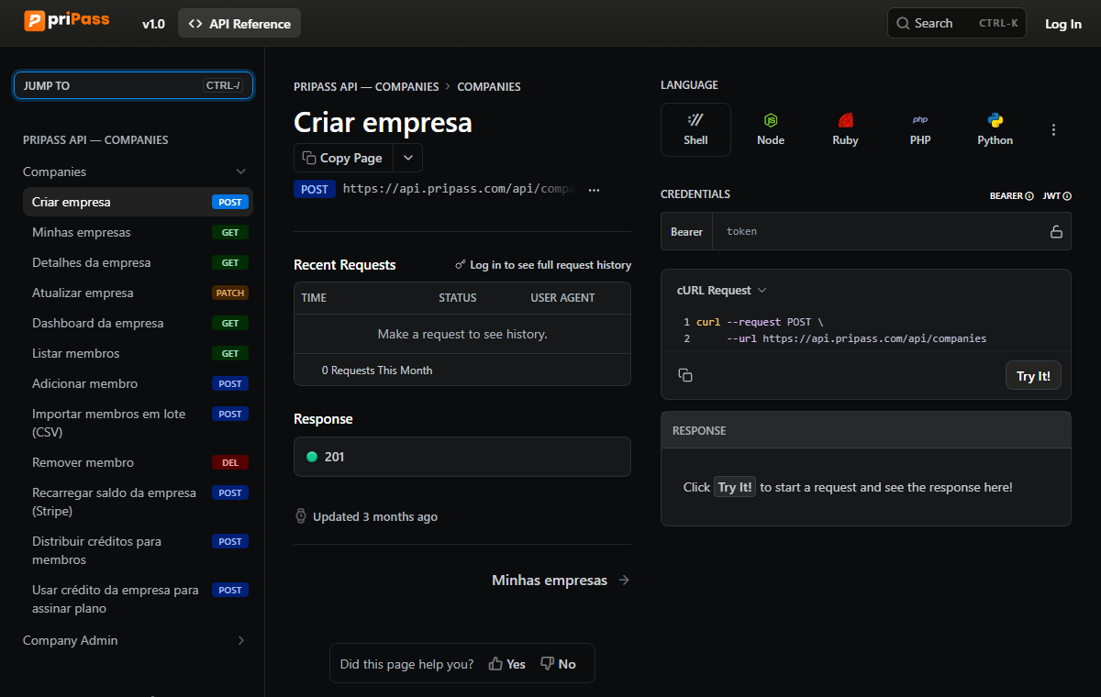Open Listar membros endpoint
Image resolution: width=1101 pixels, height=697 pixels.
click(x=138, y=353)
